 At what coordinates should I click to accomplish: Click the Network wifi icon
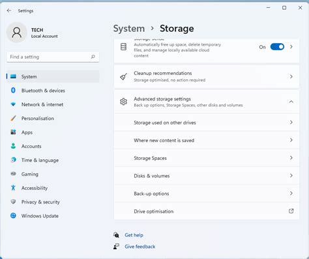[13, 104]
